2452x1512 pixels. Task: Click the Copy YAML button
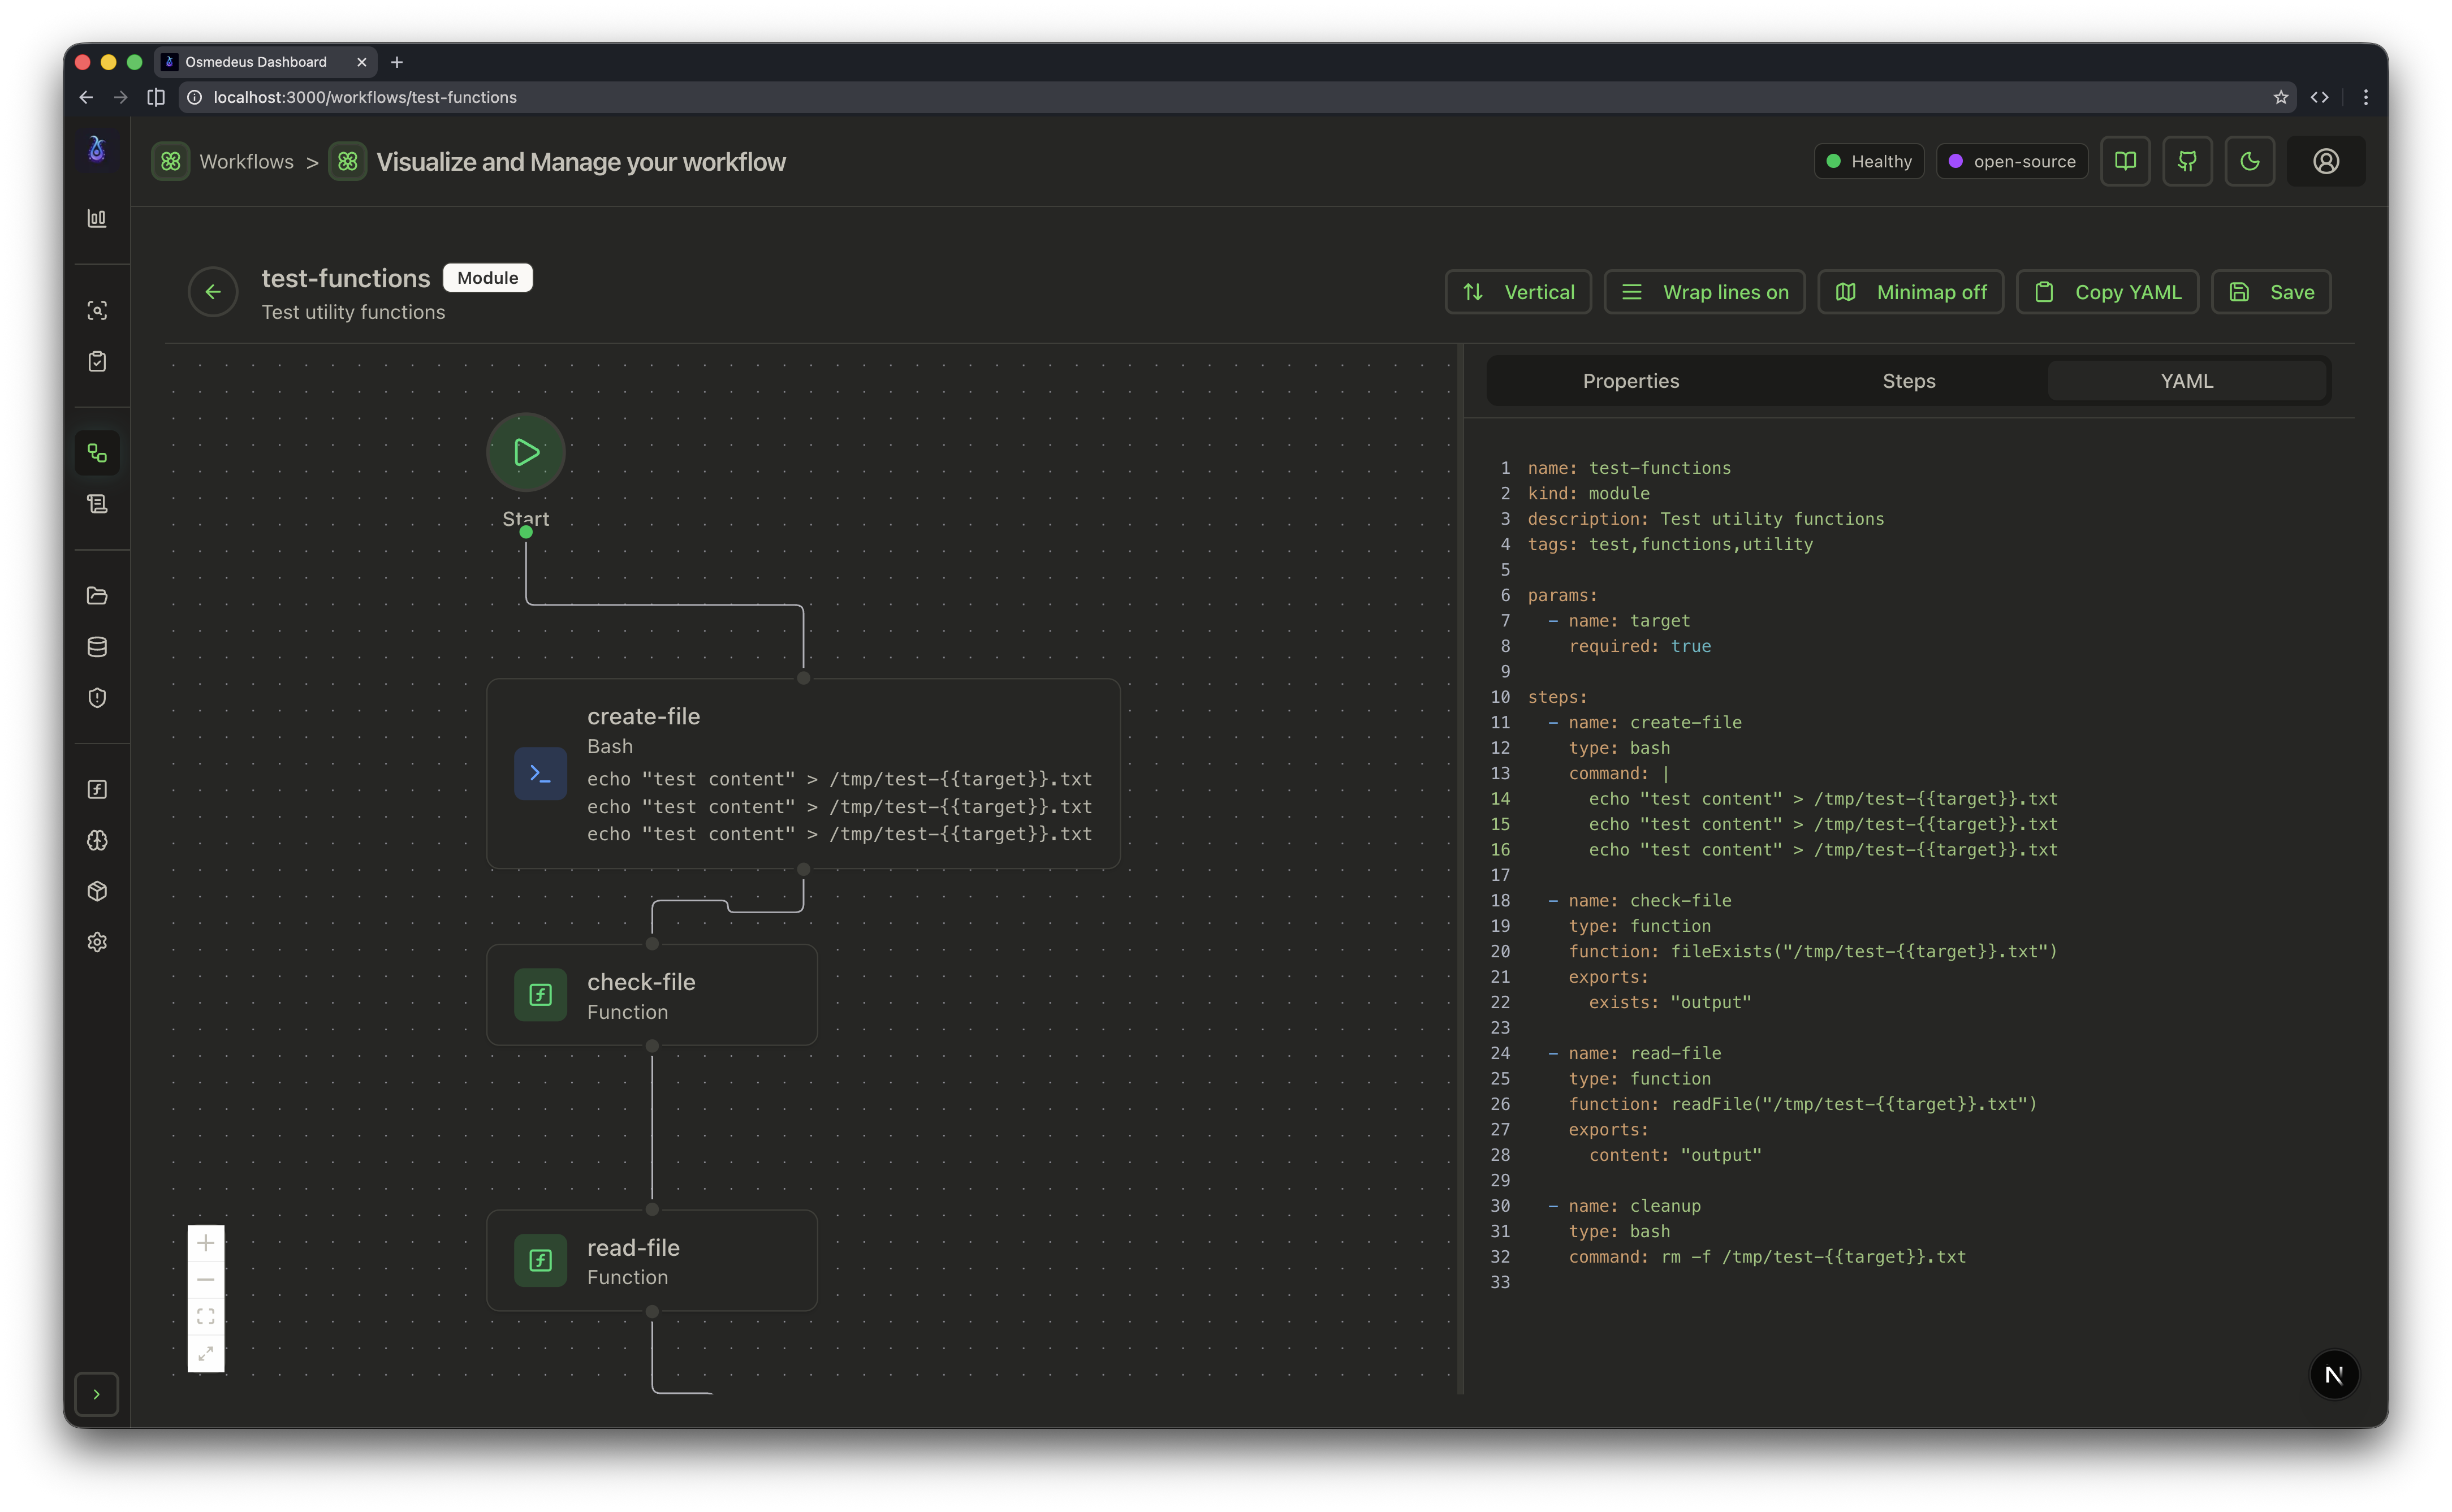(2107, 292)
